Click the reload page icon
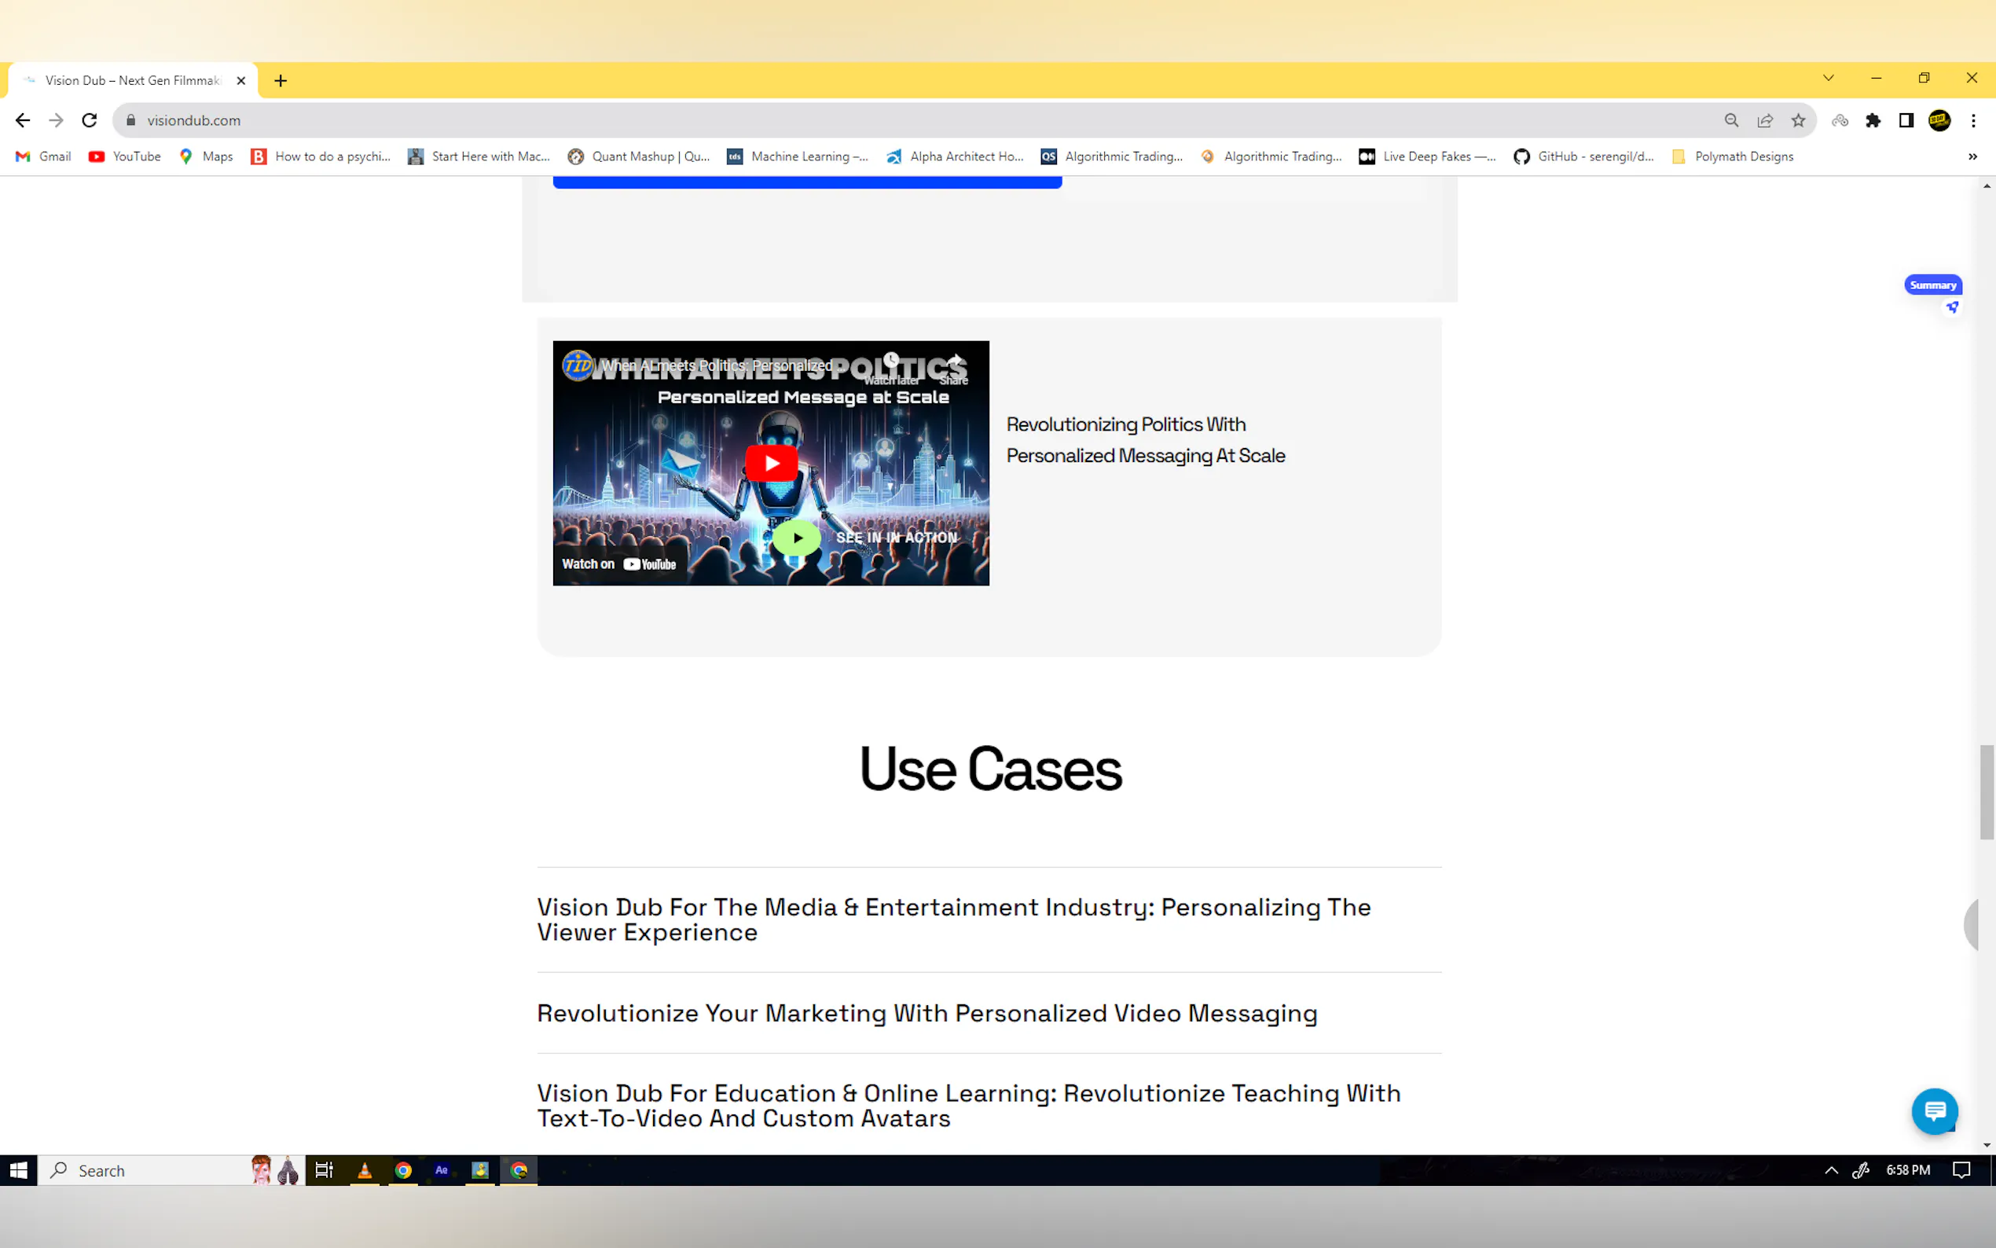The image size is (1996, 1248). tap(89, 120)
